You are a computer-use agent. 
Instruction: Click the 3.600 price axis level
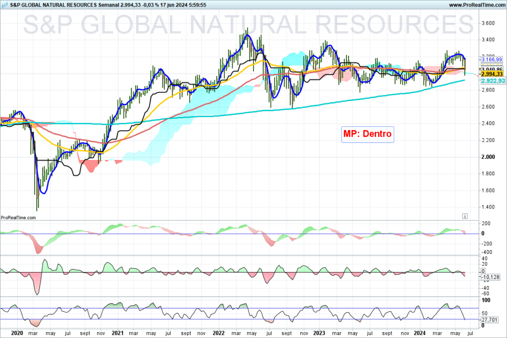click(488, 23)
